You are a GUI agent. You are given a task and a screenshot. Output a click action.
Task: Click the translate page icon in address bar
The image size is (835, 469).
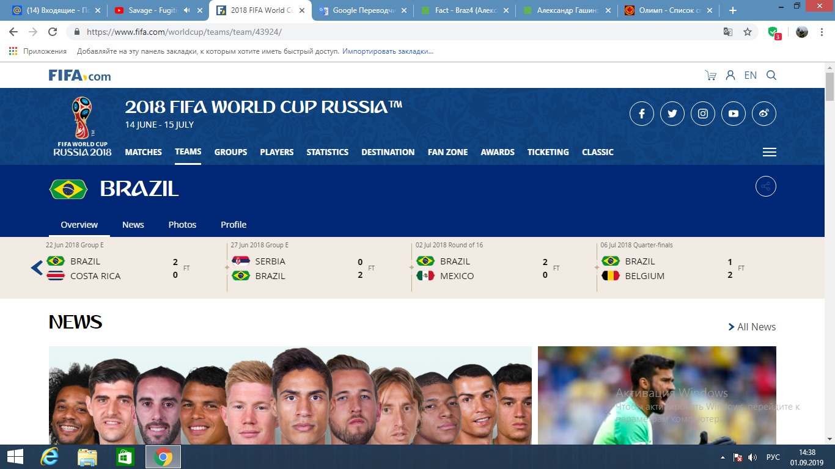[728, 32]
